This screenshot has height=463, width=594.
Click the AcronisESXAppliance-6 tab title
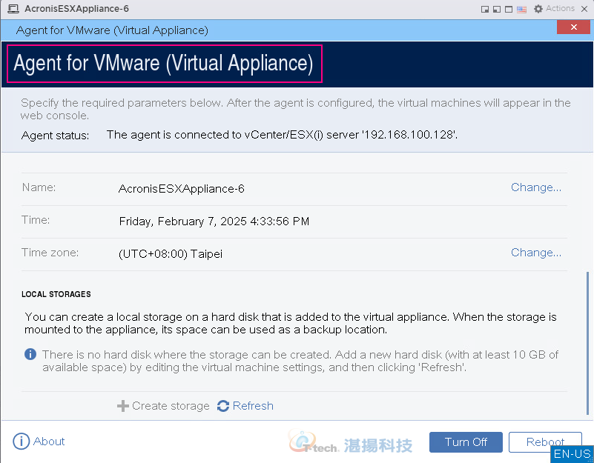point(77,9)
